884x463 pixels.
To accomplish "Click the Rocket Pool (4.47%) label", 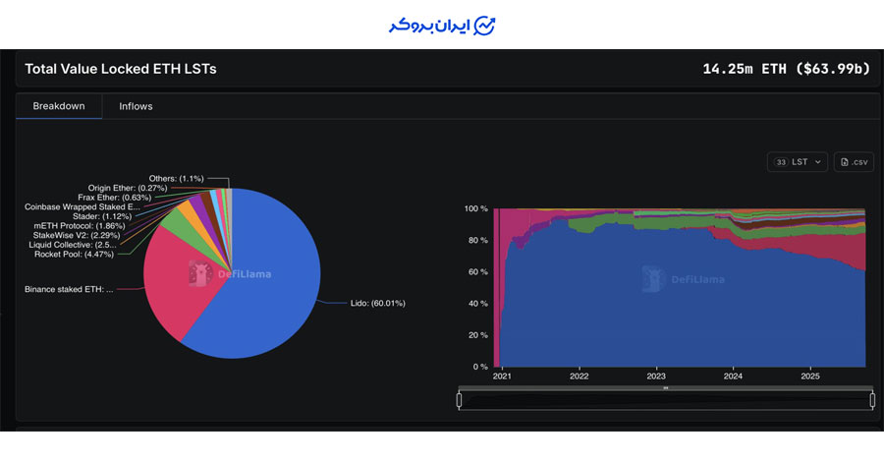I will (x=74, y=254).
